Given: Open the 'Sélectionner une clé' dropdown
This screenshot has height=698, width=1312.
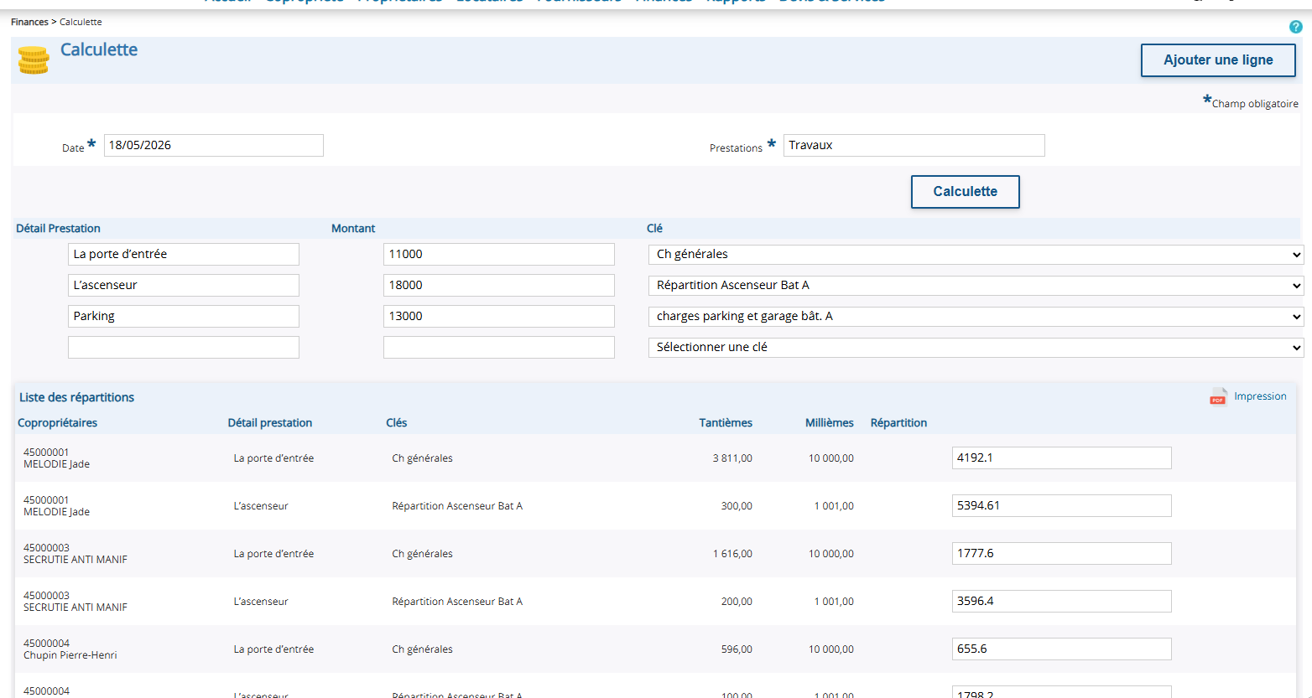Looking at the screenshot, I should coord(976,348).
